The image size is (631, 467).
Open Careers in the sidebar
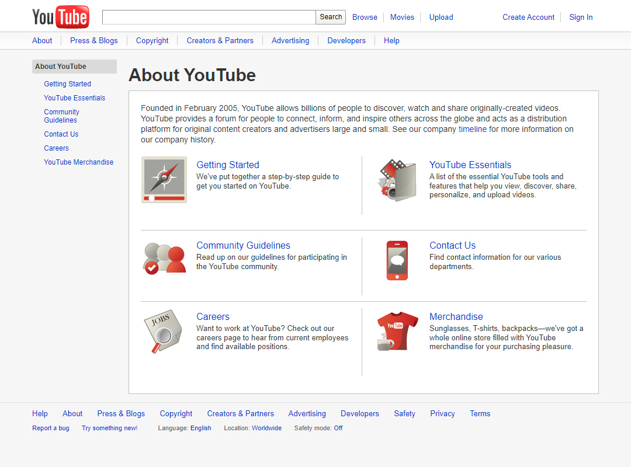(x=56, y=148)
